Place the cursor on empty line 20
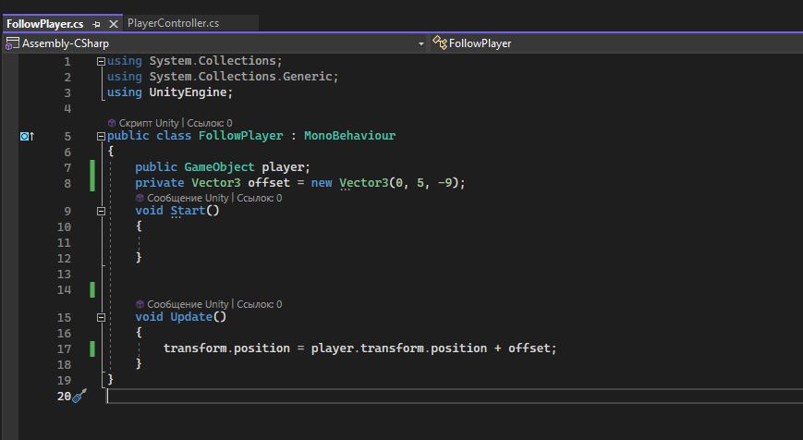803x440 pixels. tap(455, 396)
